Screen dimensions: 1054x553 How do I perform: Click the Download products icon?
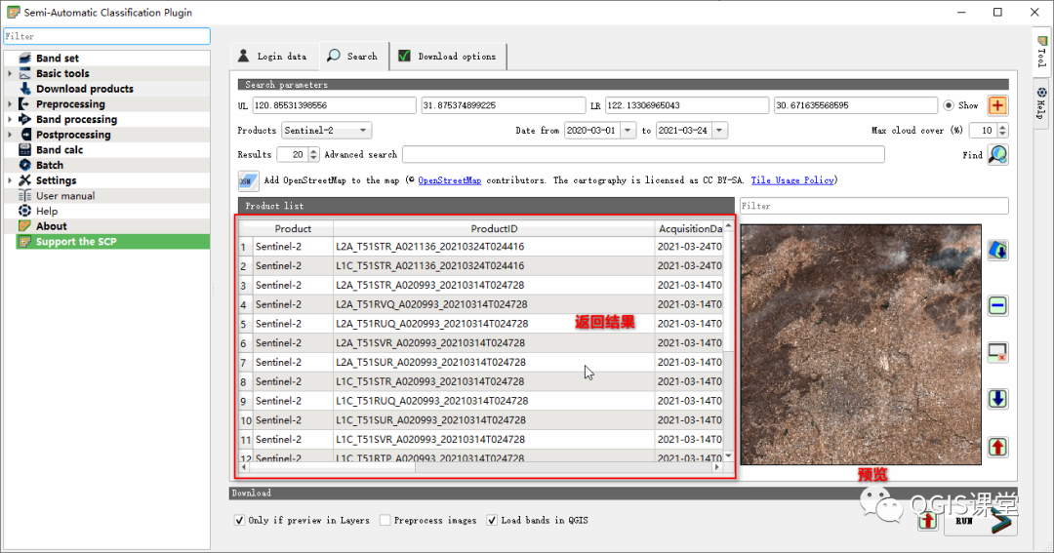tap(24, 89)
